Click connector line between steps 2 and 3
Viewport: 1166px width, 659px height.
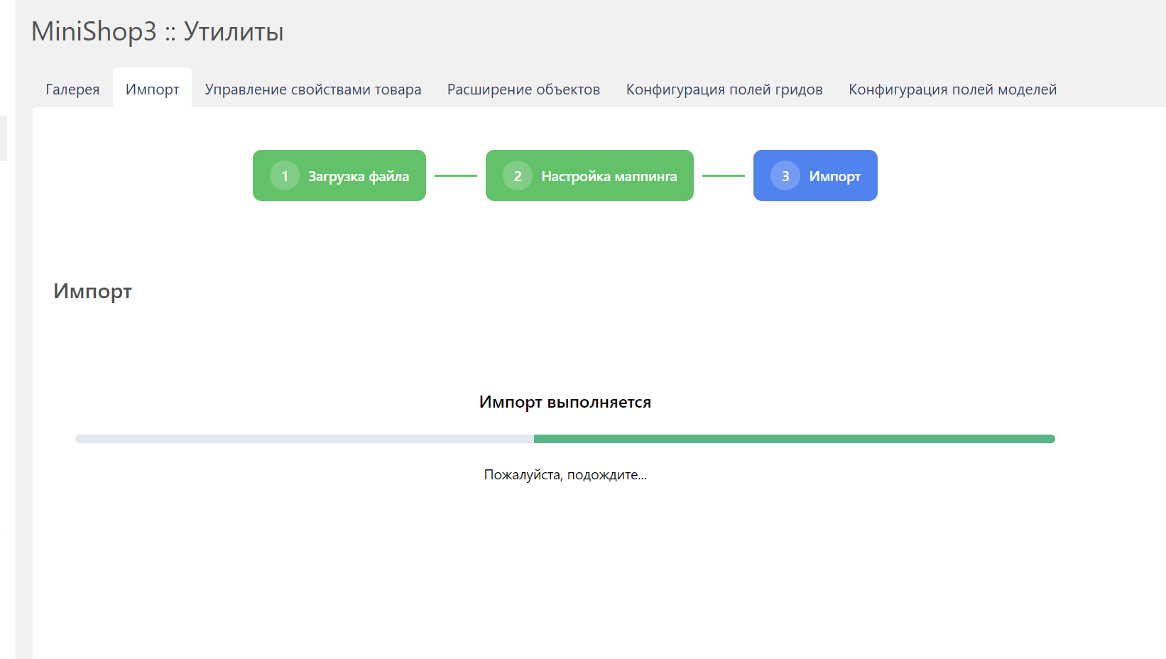click(723, 175)
